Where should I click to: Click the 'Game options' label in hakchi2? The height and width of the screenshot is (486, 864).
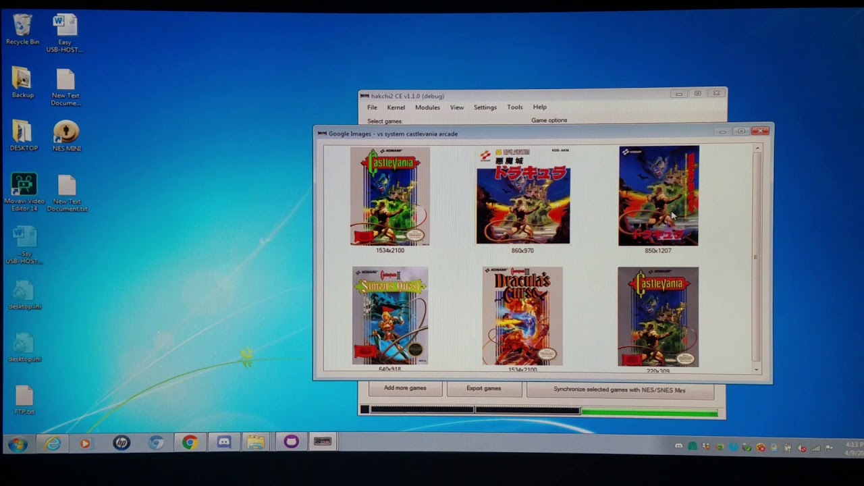[549, 120]
